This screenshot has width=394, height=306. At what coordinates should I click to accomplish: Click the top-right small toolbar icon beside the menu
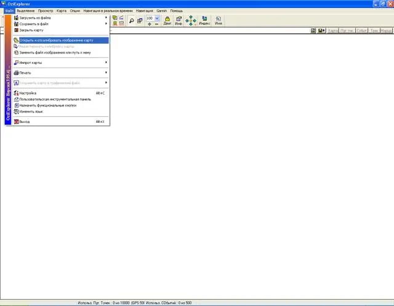point(121,18)
